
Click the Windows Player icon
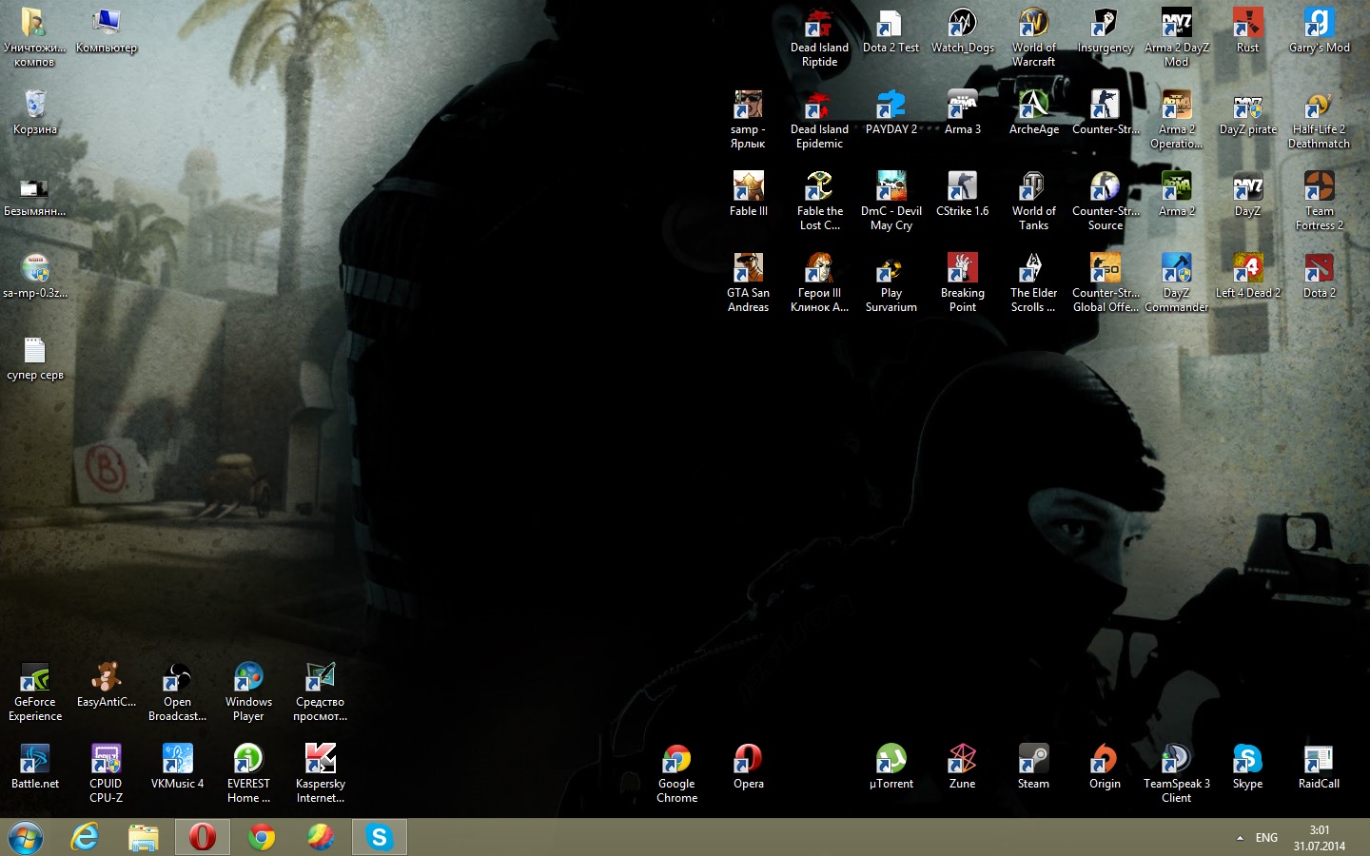point(248,692)
